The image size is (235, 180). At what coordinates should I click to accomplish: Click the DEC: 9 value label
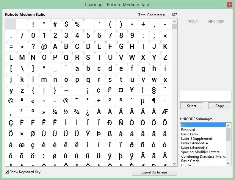[x=192, y=22]
